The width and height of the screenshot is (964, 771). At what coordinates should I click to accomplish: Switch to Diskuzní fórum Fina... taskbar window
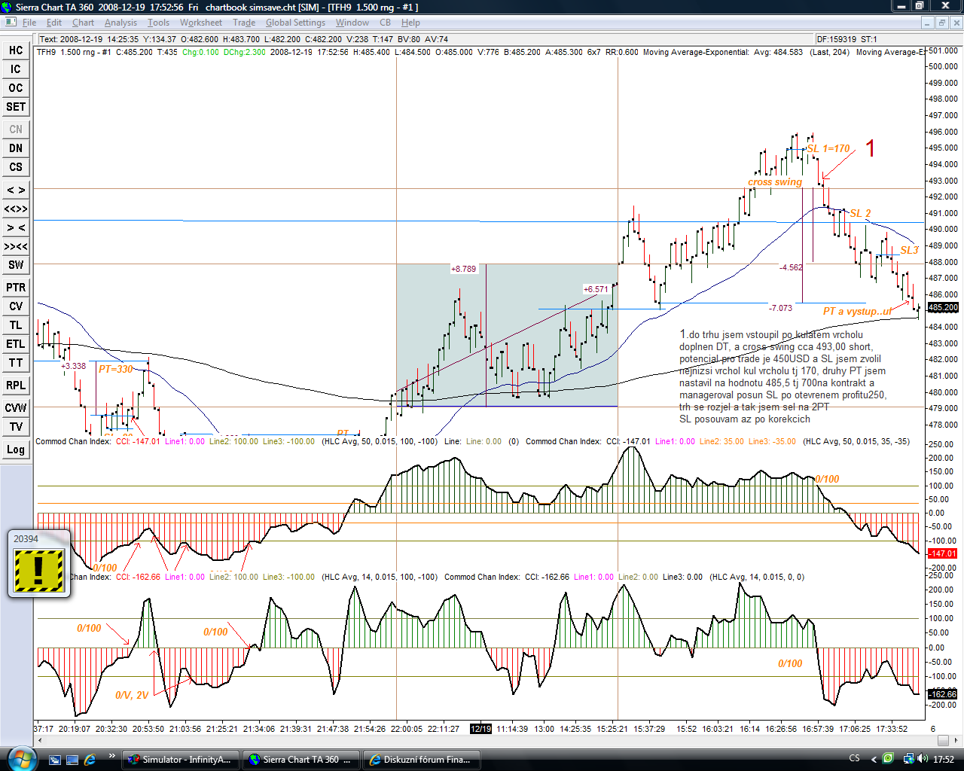coord(422,760)
